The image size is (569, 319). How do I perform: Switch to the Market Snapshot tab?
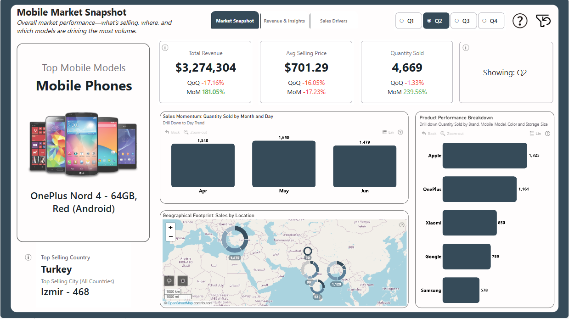[235, 21]
